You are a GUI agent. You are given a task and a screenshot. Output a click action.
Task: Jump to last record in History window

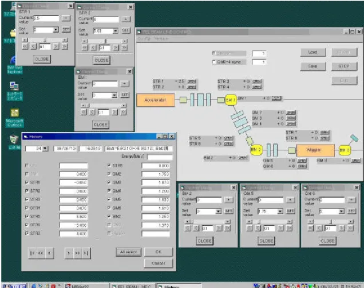point(86,253)
